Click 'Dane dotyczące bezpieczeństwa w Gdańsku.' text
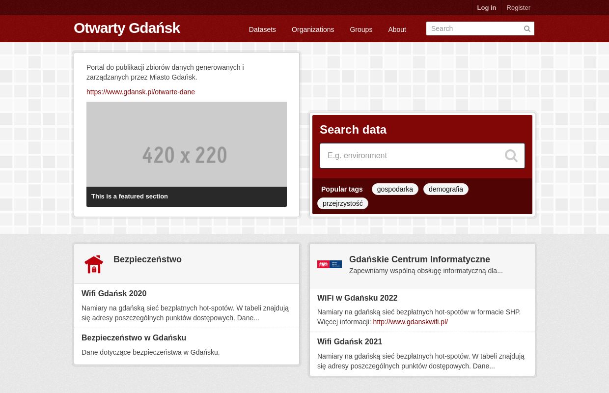609x393 pixels. tap(150, 352)
